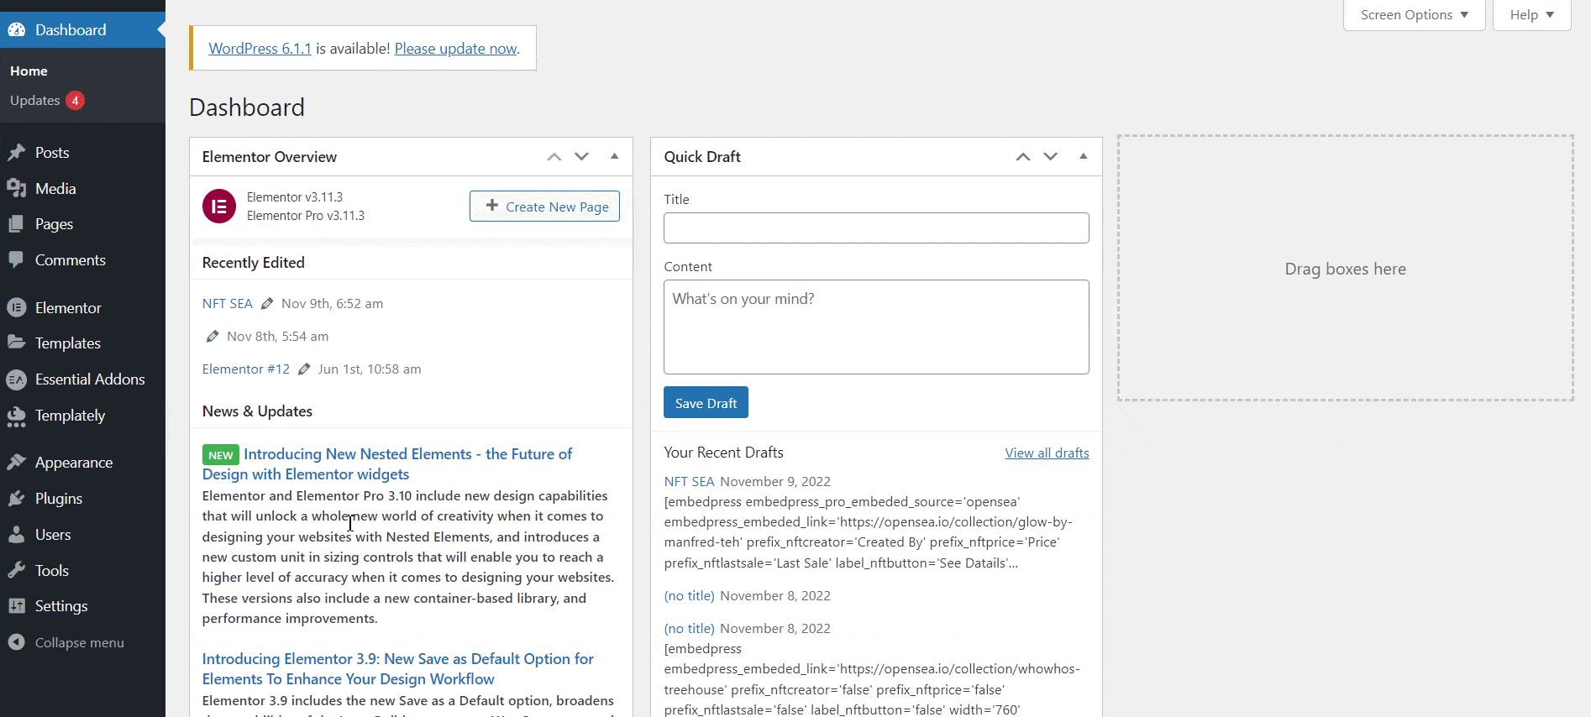Click the Collapse menu label
The image size is (1591, 717).
(80, 642)
